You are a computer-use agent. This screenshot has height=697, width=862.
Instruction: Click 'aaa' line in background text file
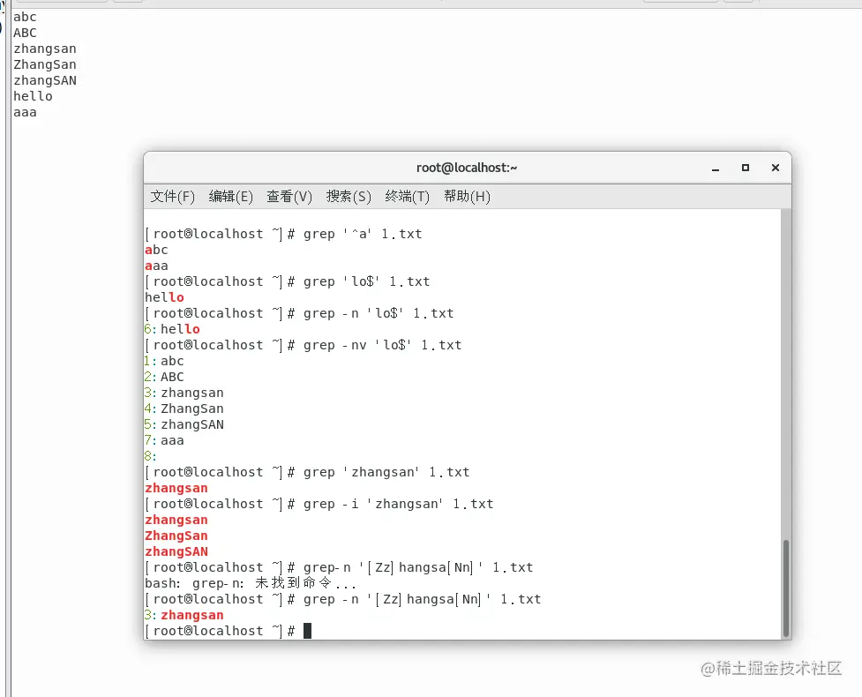pyautogui.click(x=25, y=113)
